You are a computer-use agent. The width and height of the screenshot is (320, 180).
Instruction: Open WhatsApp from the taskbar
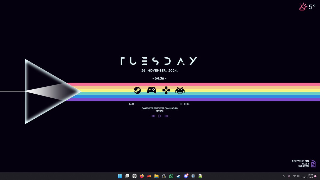tap(171, 176)
